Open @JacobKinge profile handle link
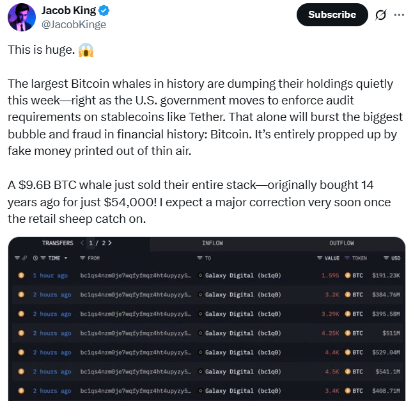413x401 pixels. coord(74,24)
